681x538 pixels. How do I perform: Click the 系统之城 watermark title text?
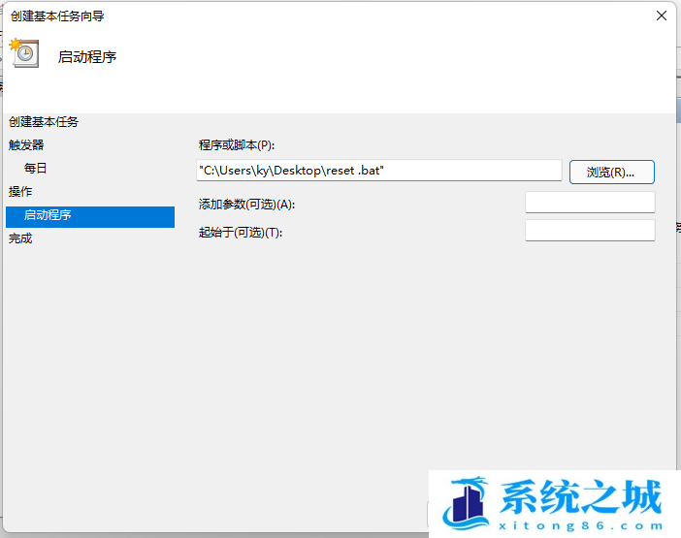point(581,497)
